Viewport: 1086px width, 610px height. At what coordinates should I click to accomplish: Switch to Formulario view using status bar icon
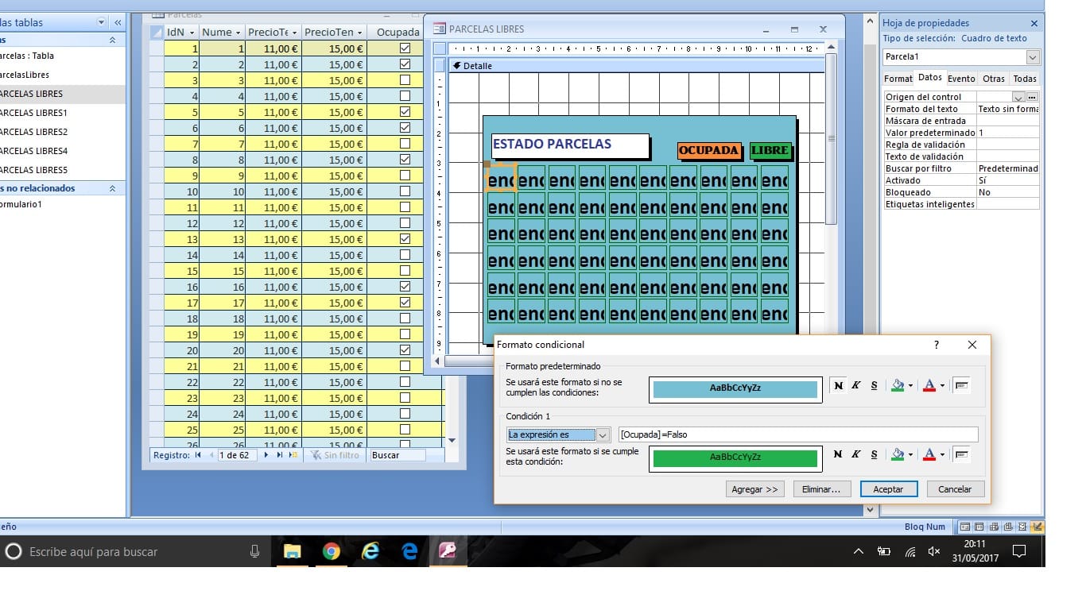tap(965, 526)
